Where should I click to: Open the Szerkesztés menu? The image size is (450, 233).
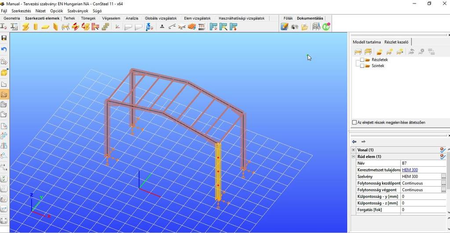pos(21,11)
